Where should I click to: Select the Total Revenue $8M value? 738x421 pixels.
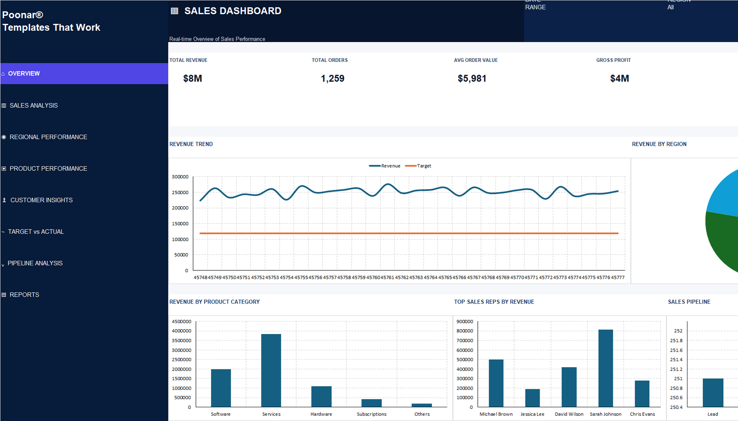point(193,79)
